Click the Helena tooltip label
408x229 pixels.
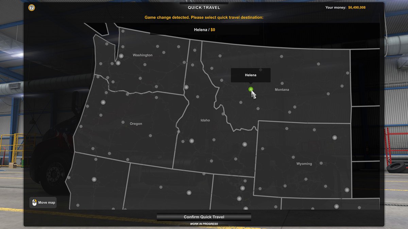pyautogui.click(x=251, y=75)
